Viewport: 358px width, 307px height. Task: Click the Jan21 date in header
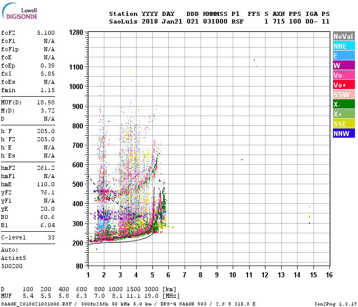[172, 21]
